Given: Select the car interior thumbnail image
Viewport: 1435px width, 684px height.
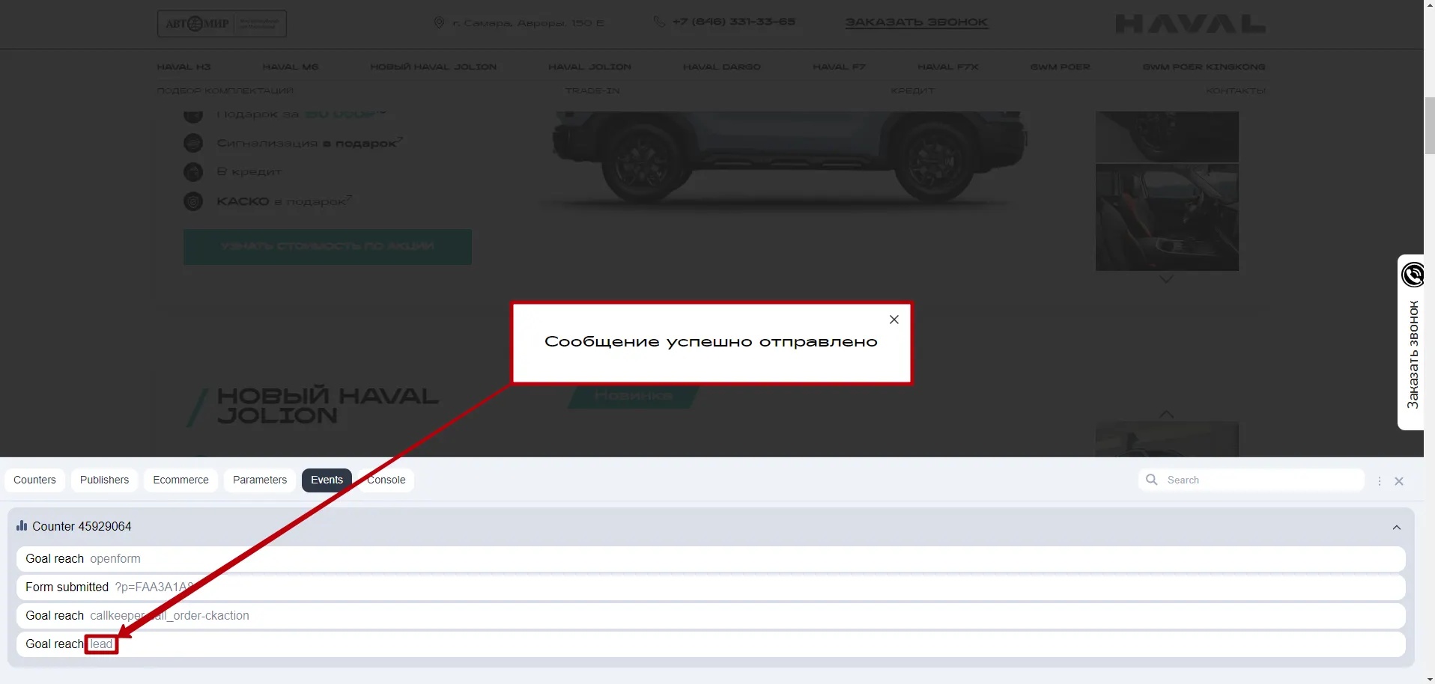Looking at the screenshot, I should click(1166, 218).
